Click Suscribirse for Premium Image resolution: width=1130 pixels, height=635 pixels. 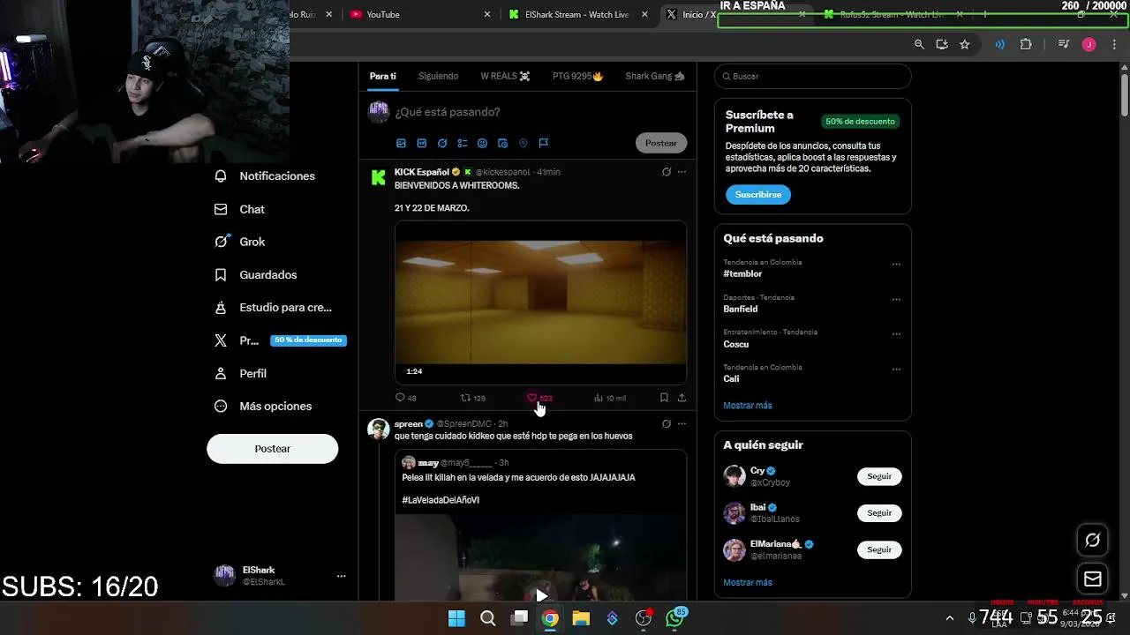pyautogui.click(x=758, y=195)
